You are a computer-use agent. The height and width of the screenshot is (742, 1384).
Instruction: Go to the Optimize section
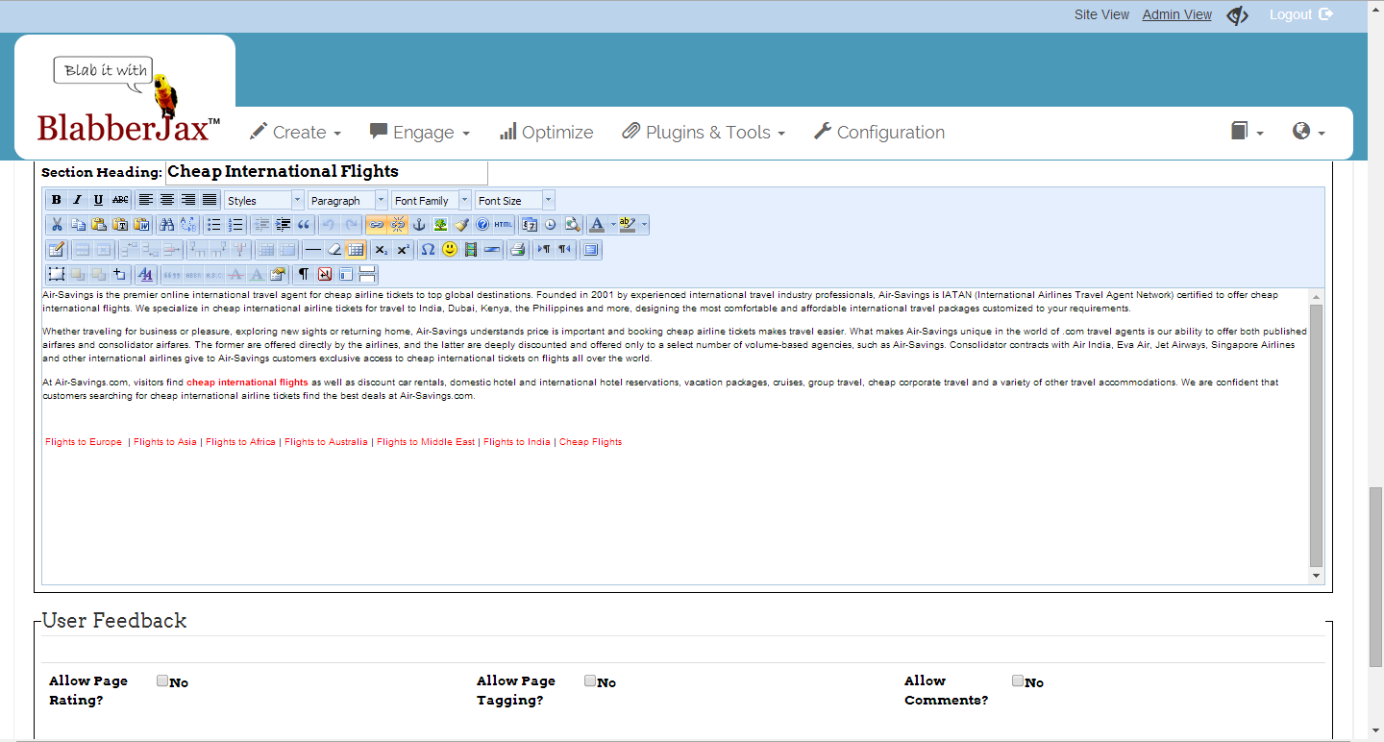pos(546,133)
